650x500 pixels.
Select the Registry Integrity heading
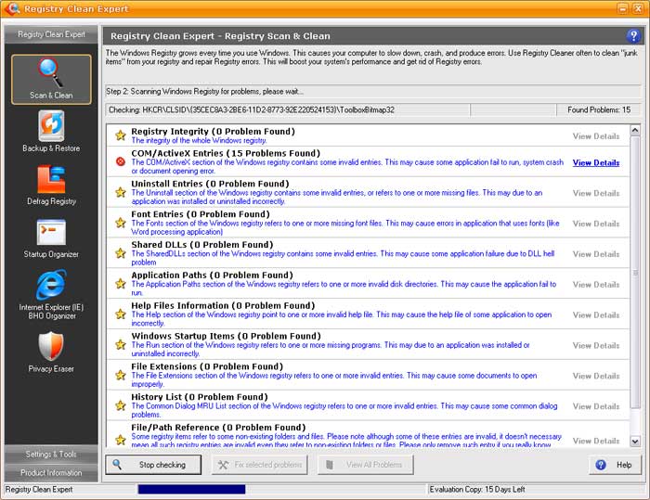(x=213, y=132)
